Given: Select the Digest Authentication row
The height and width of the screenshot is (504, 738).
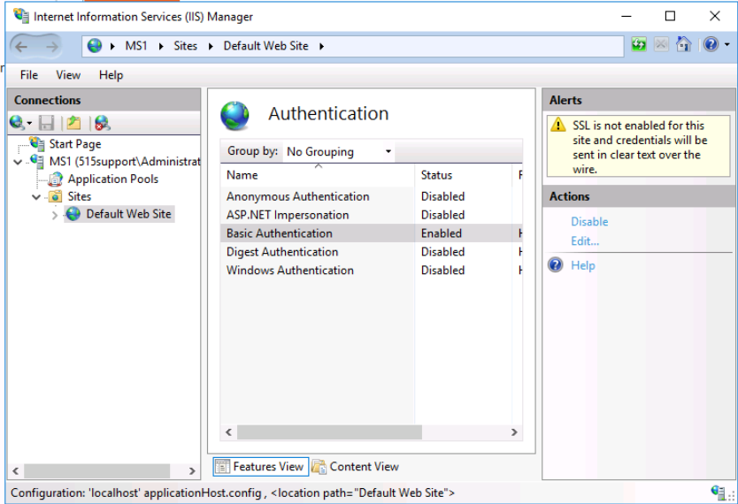Looking at the screenshot, I should [x=371, y=251].
